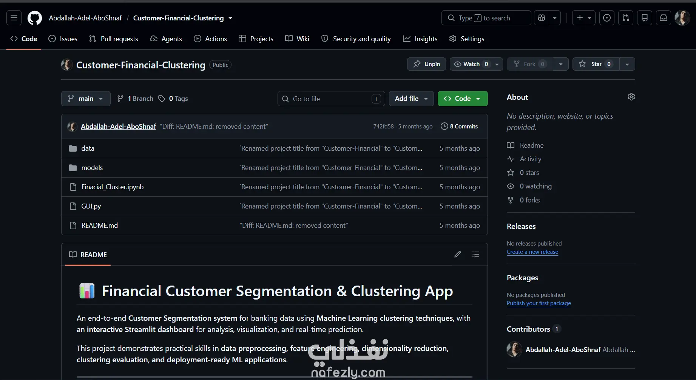Open the issues circle icon in header
The width and height of the screenshot is (696, 380).
click(x=607, y=18)
